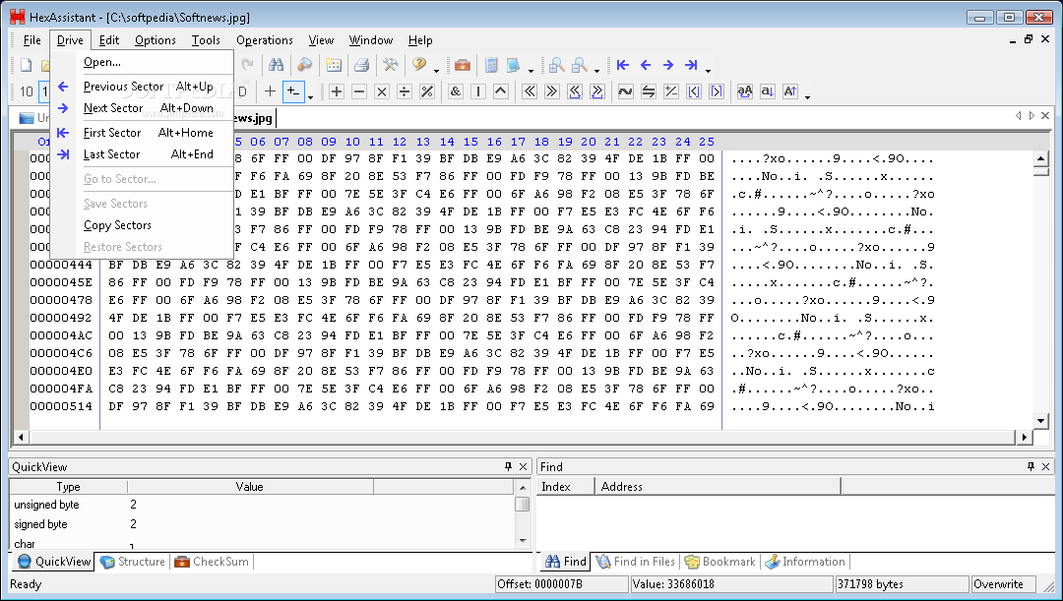This screenshot has width=1063, height=601.
Task: Toggle pin on Find panel
Action: pos(1032,467)
